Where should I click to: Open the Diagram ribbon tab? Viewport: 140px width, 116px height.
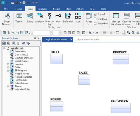click(43, 9)
